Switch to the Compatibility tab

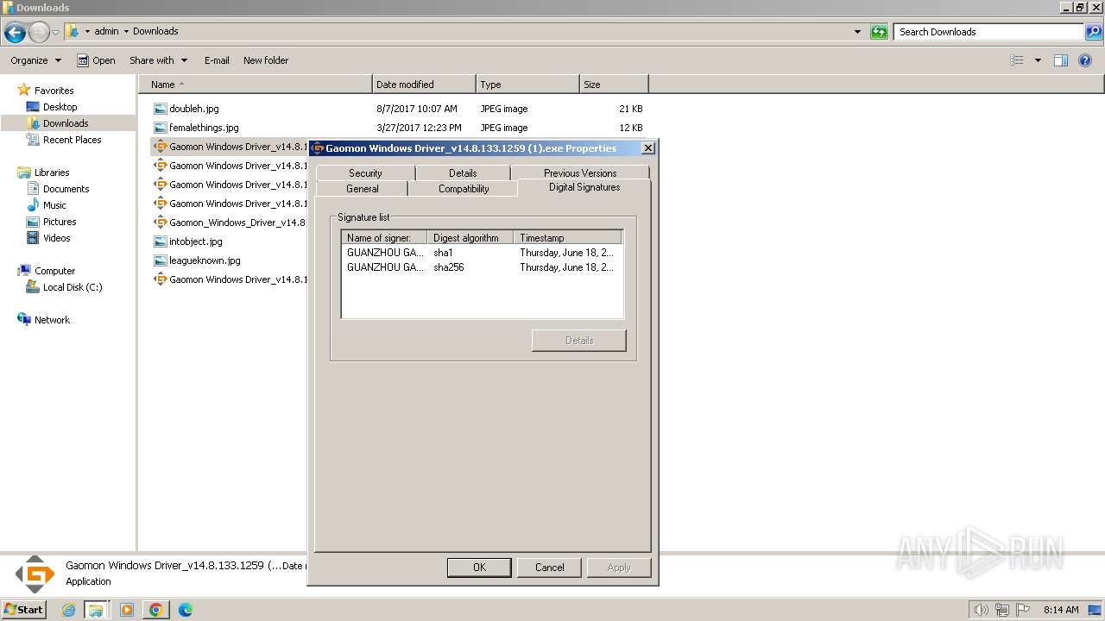(464, 188)
